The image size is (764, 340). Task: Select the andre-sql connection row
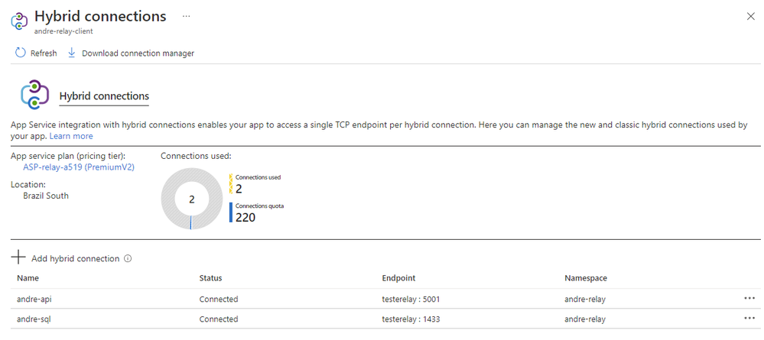pos(35,319)
